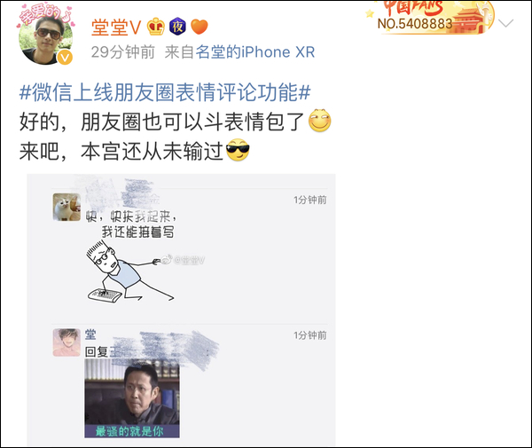This screenshot has height=448, width=532.
Task: Tap the sunglasses emoji after 输过
Action: tap(238, 150)
